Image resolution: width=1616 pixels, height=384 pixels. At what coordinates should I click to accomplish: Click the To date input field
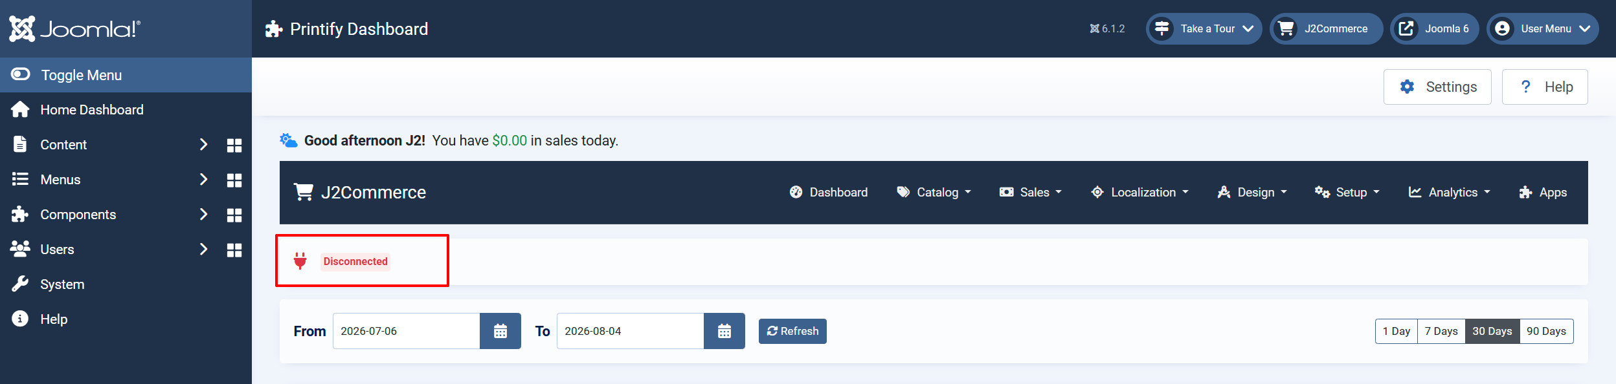pos(631,331)
